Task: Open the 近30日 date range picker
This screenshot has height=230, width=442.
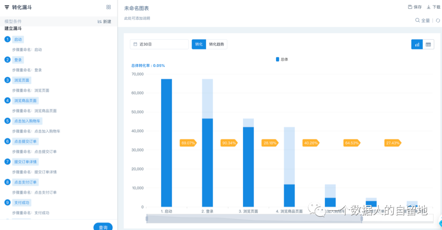Action: [x=159, y=44]
